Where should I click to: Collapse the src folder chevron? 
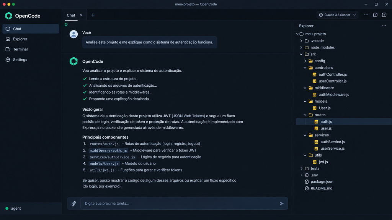coord(301,54)
